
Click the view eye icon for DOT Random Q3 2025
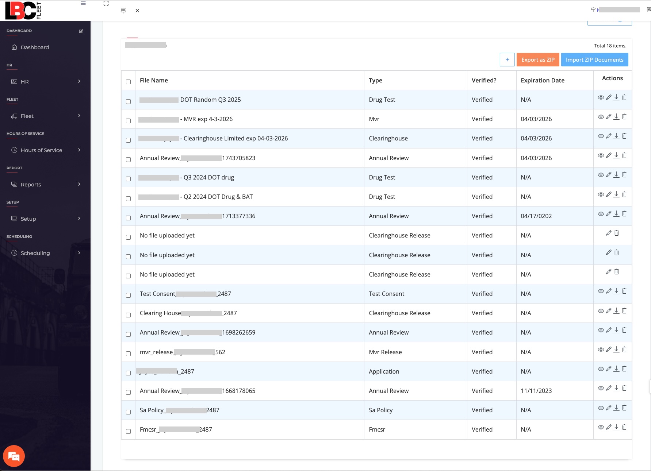point(601,97)
